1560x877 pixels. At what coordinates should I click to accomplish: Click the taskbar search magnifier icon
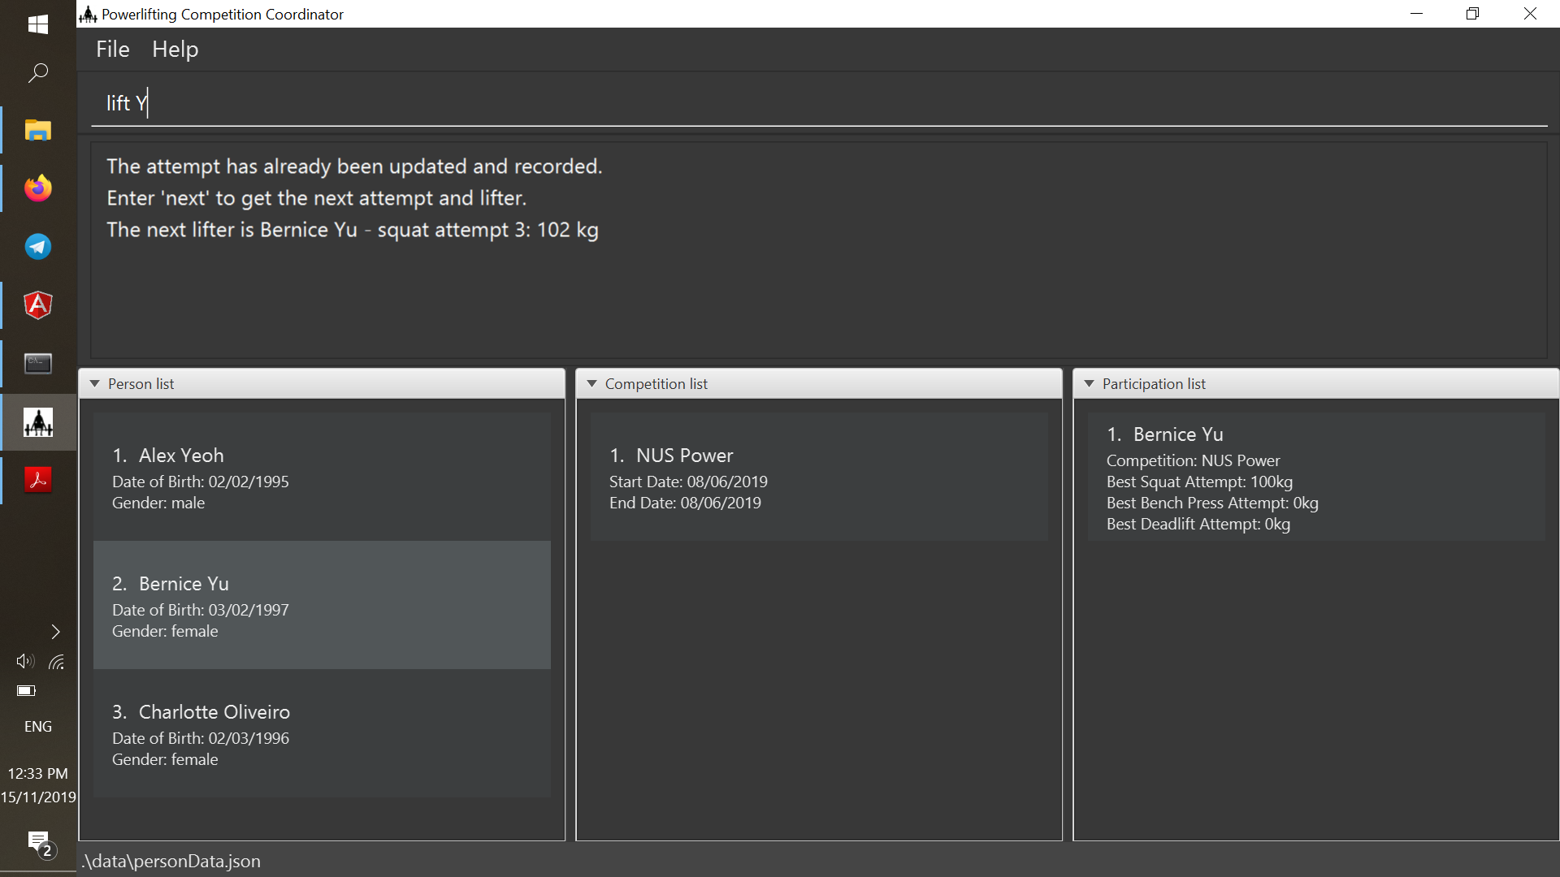click(37, 73)
